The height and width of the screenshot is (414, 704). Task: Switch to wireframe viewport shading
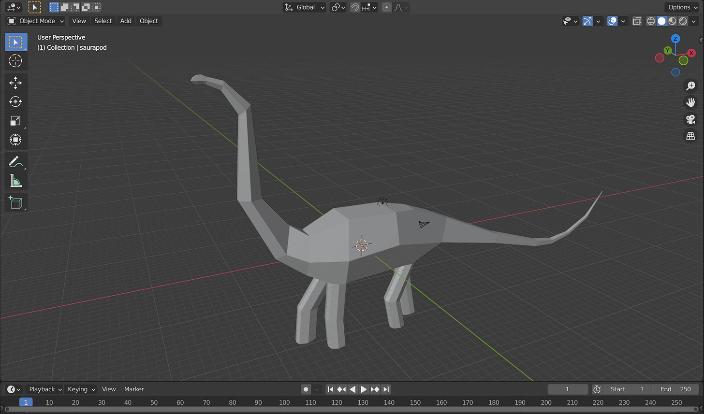[651, 21]
